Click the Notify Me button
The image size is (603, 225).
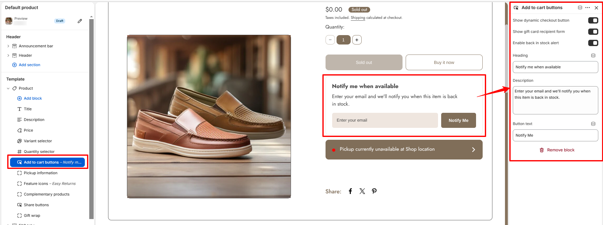tap(458, 120)
